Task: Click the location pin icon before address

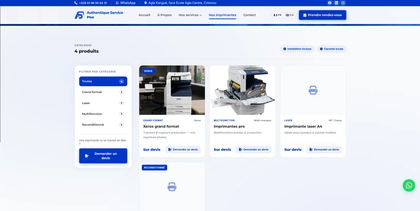Action: point(145,3)
